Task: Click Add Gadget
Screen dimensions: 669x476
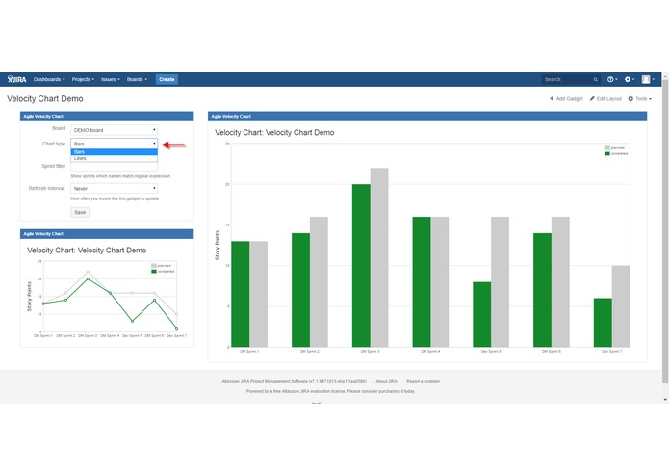Action: 566,99
